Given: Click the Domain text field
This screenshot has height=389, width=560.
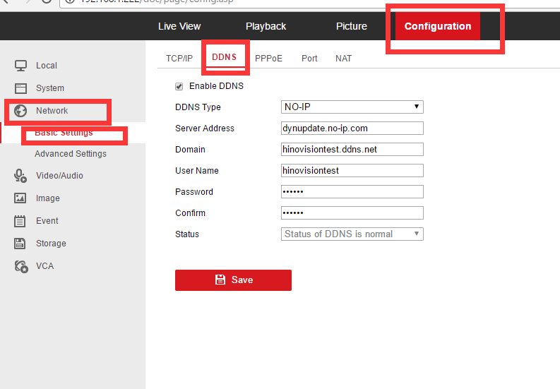Looking at the screenshot, I should pos(352,150).
